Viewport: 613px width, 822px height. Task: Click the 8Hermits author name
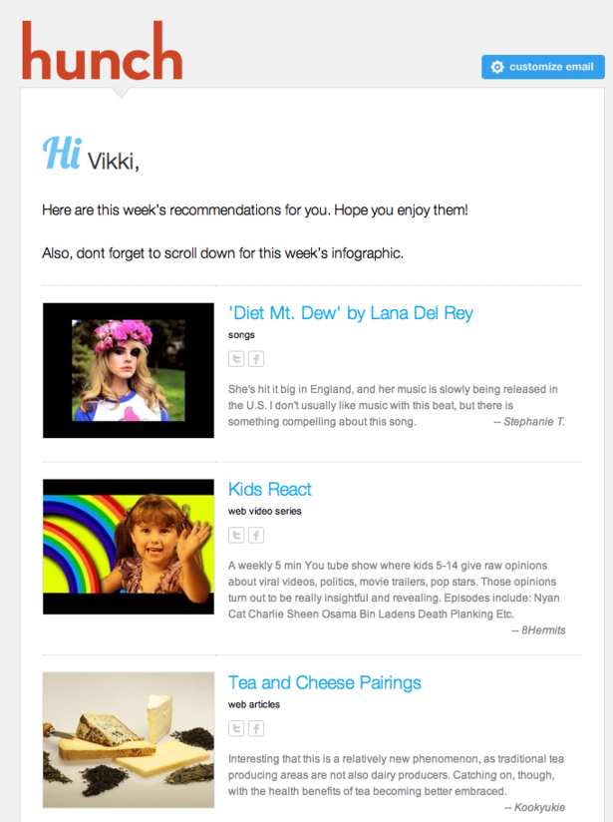pyautogui.click(x=543, y=630)
